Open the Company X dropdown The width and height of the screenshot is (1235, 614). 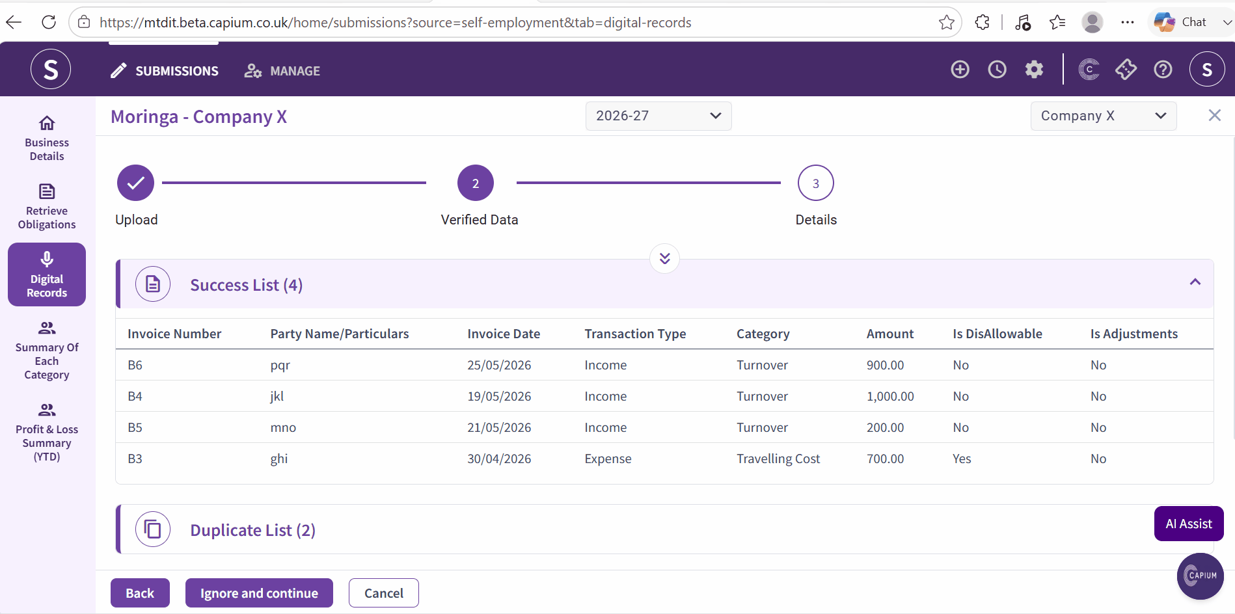click(1104, 116)
